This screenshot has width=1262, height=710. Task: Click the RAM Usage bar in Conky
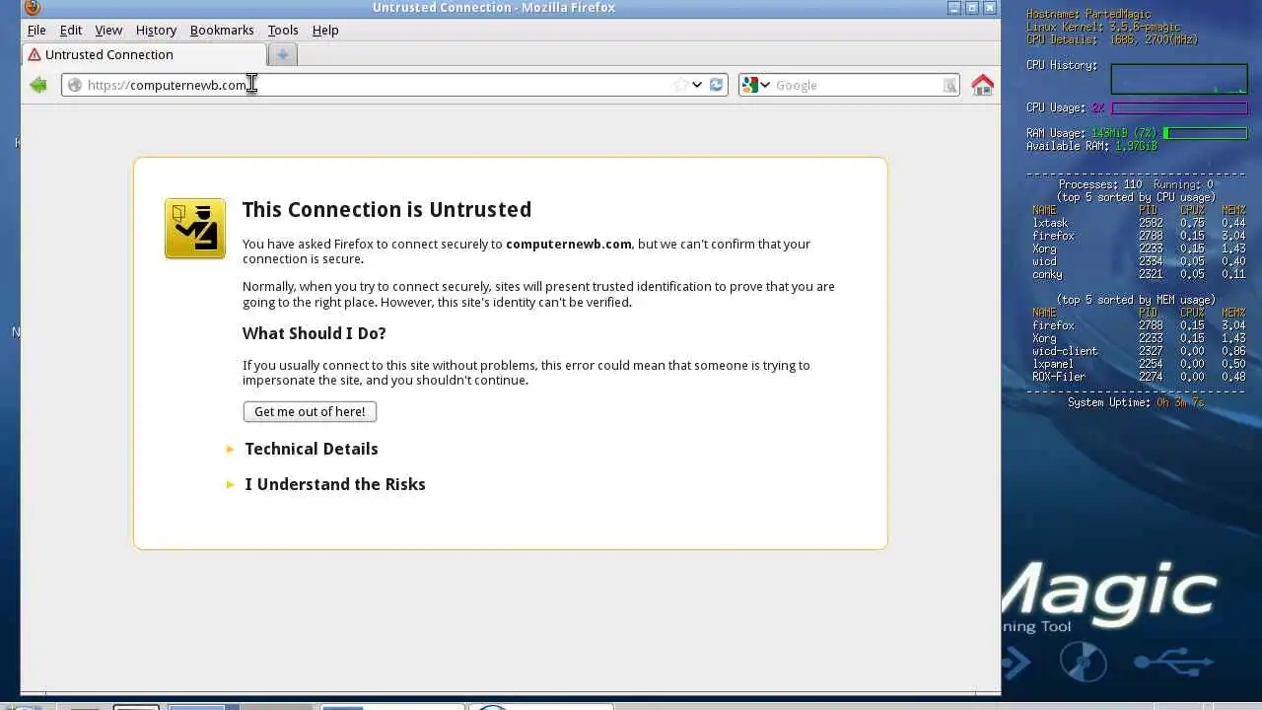[x=1206, y=133]
